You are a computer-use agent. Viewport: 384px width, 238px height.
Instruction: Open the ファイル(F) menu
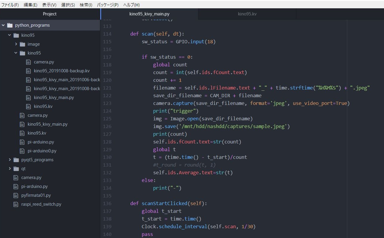[10, 5]
